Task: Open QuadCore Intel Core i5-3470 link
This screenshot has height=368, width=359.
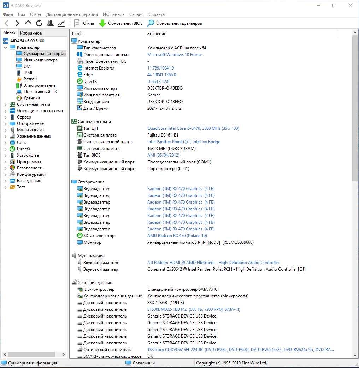Action: tap(193, 128)
